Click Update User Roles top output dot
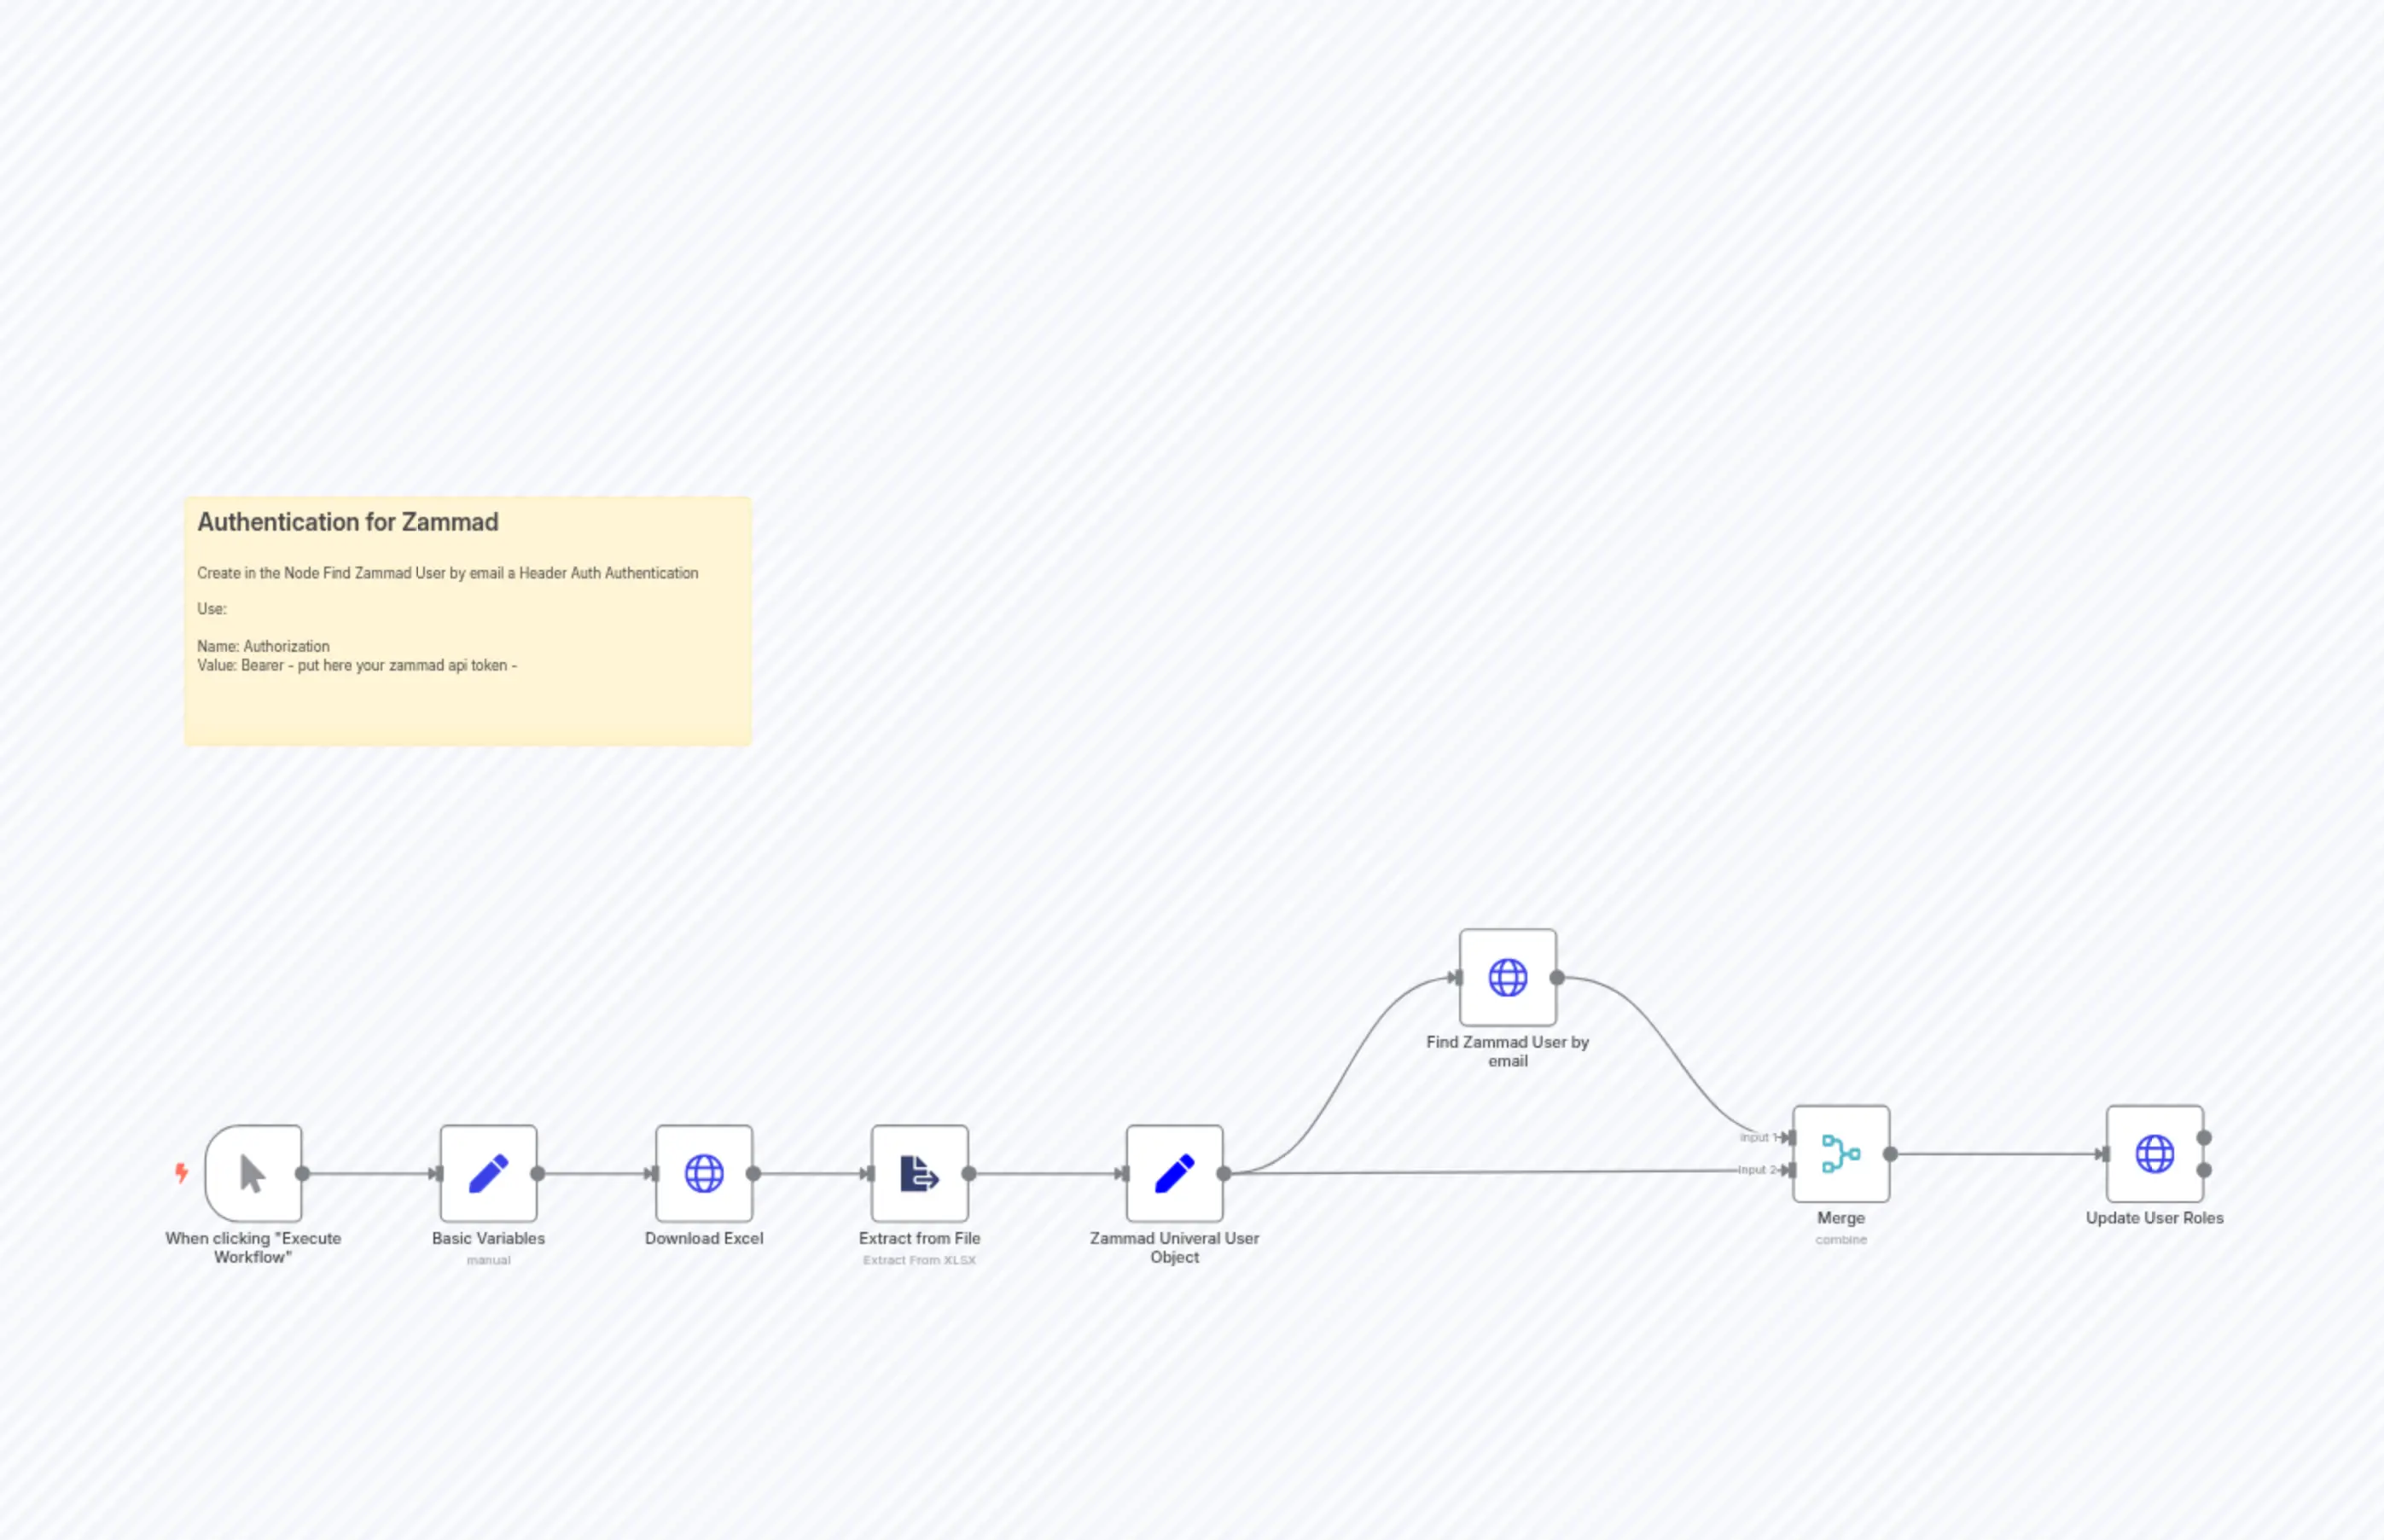Viewport: 2384px width, 1540px height. (x=2204, y=1137)
